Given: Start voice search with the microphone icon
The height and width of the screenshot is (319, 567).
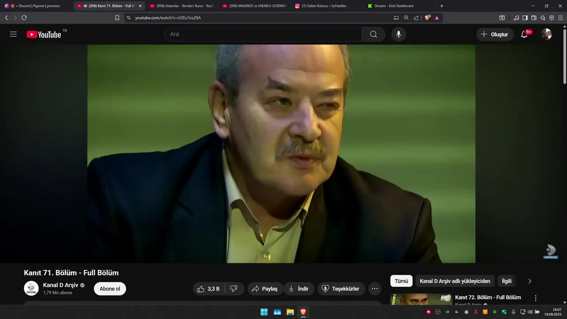Looking at the screenshot, I should click(399, 34).
